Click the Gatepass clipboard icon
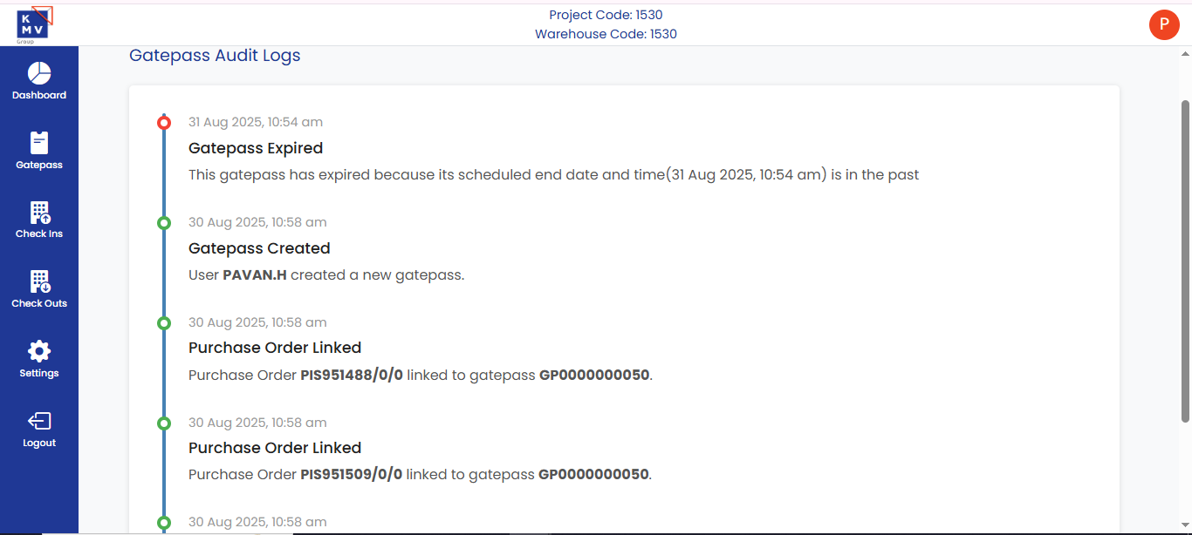The height and width of the screenshot is (535, 1192). click(x=39, y=143)
